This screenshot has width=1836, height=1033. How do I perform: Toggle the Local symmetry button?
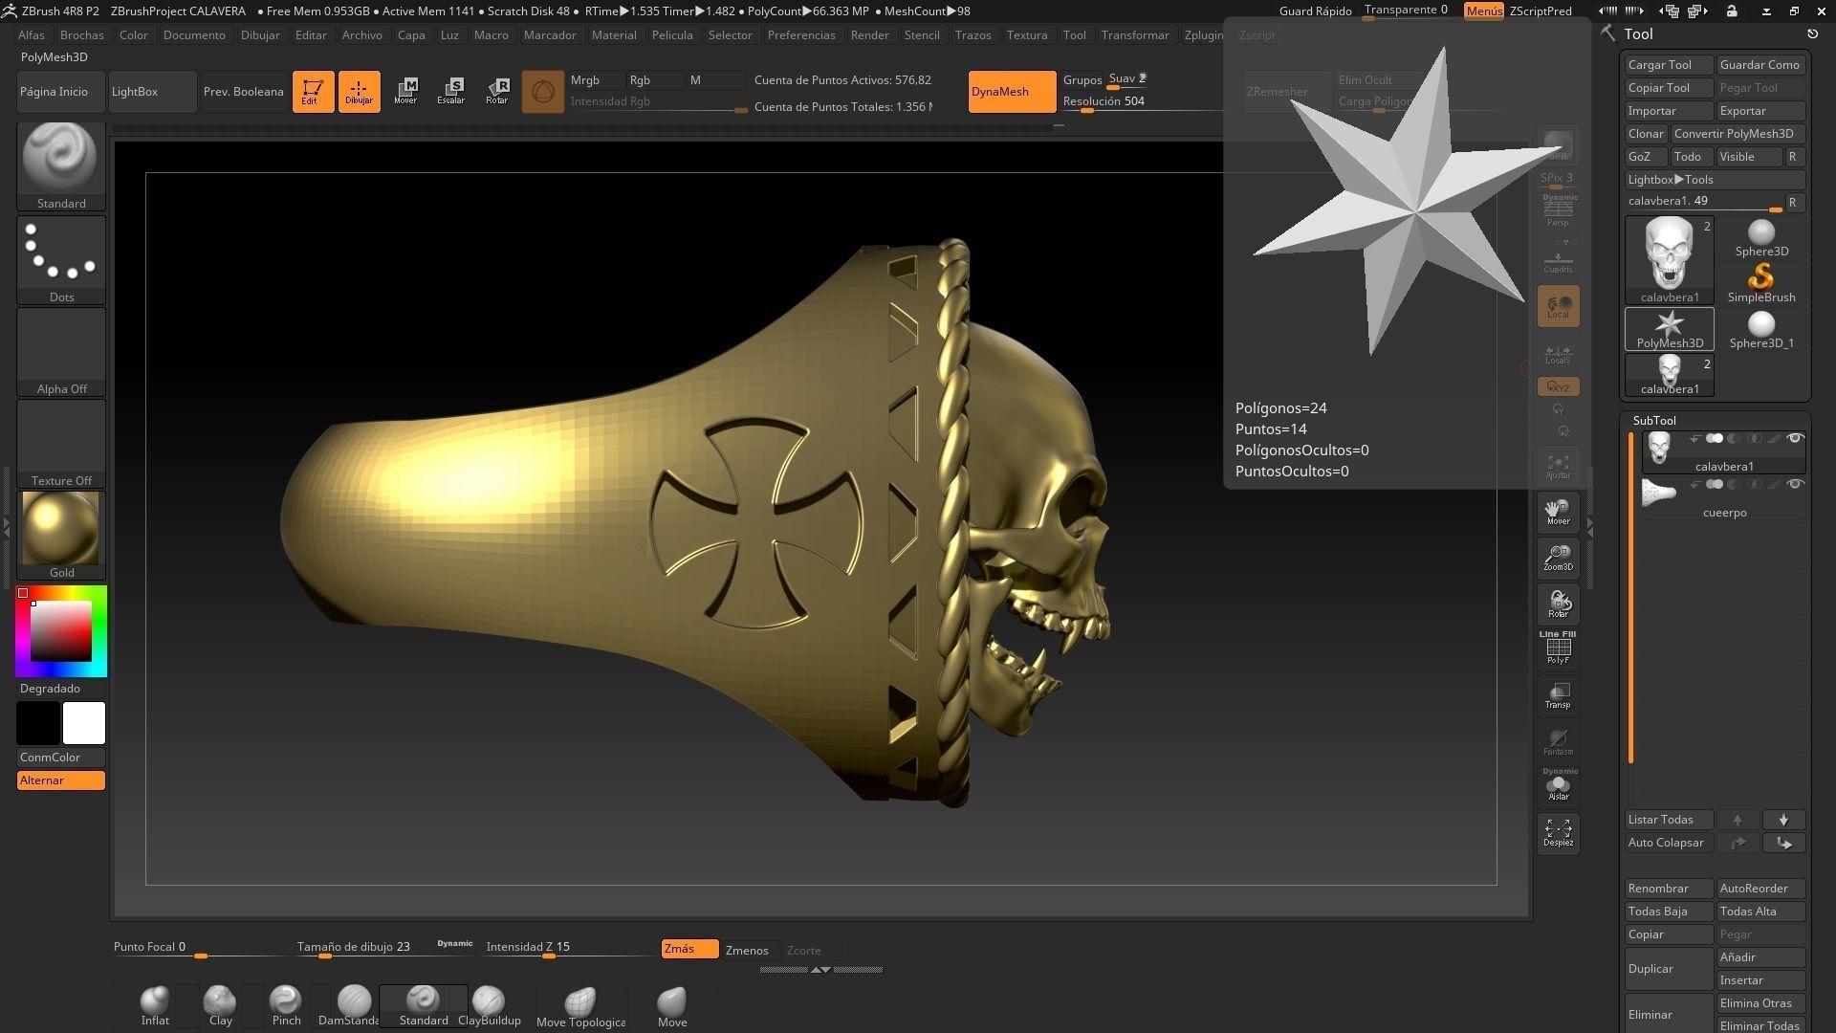pyautogui.click(x=1558, y=306)
